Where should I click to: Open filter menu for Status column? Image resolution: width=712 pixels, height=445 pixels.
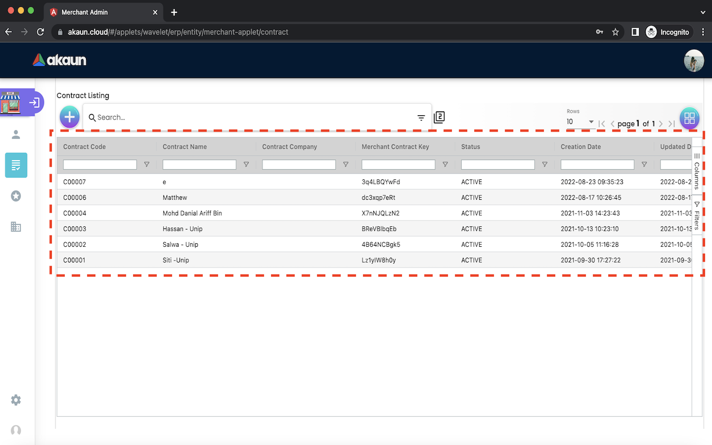tap(544, 165)
